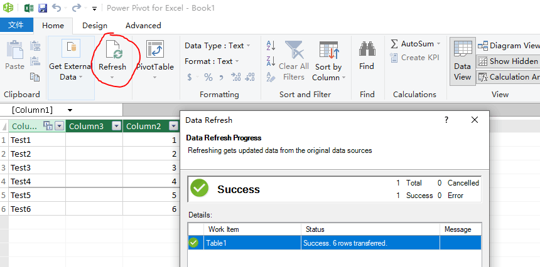Click the PivotTable icon

(155, 49)
